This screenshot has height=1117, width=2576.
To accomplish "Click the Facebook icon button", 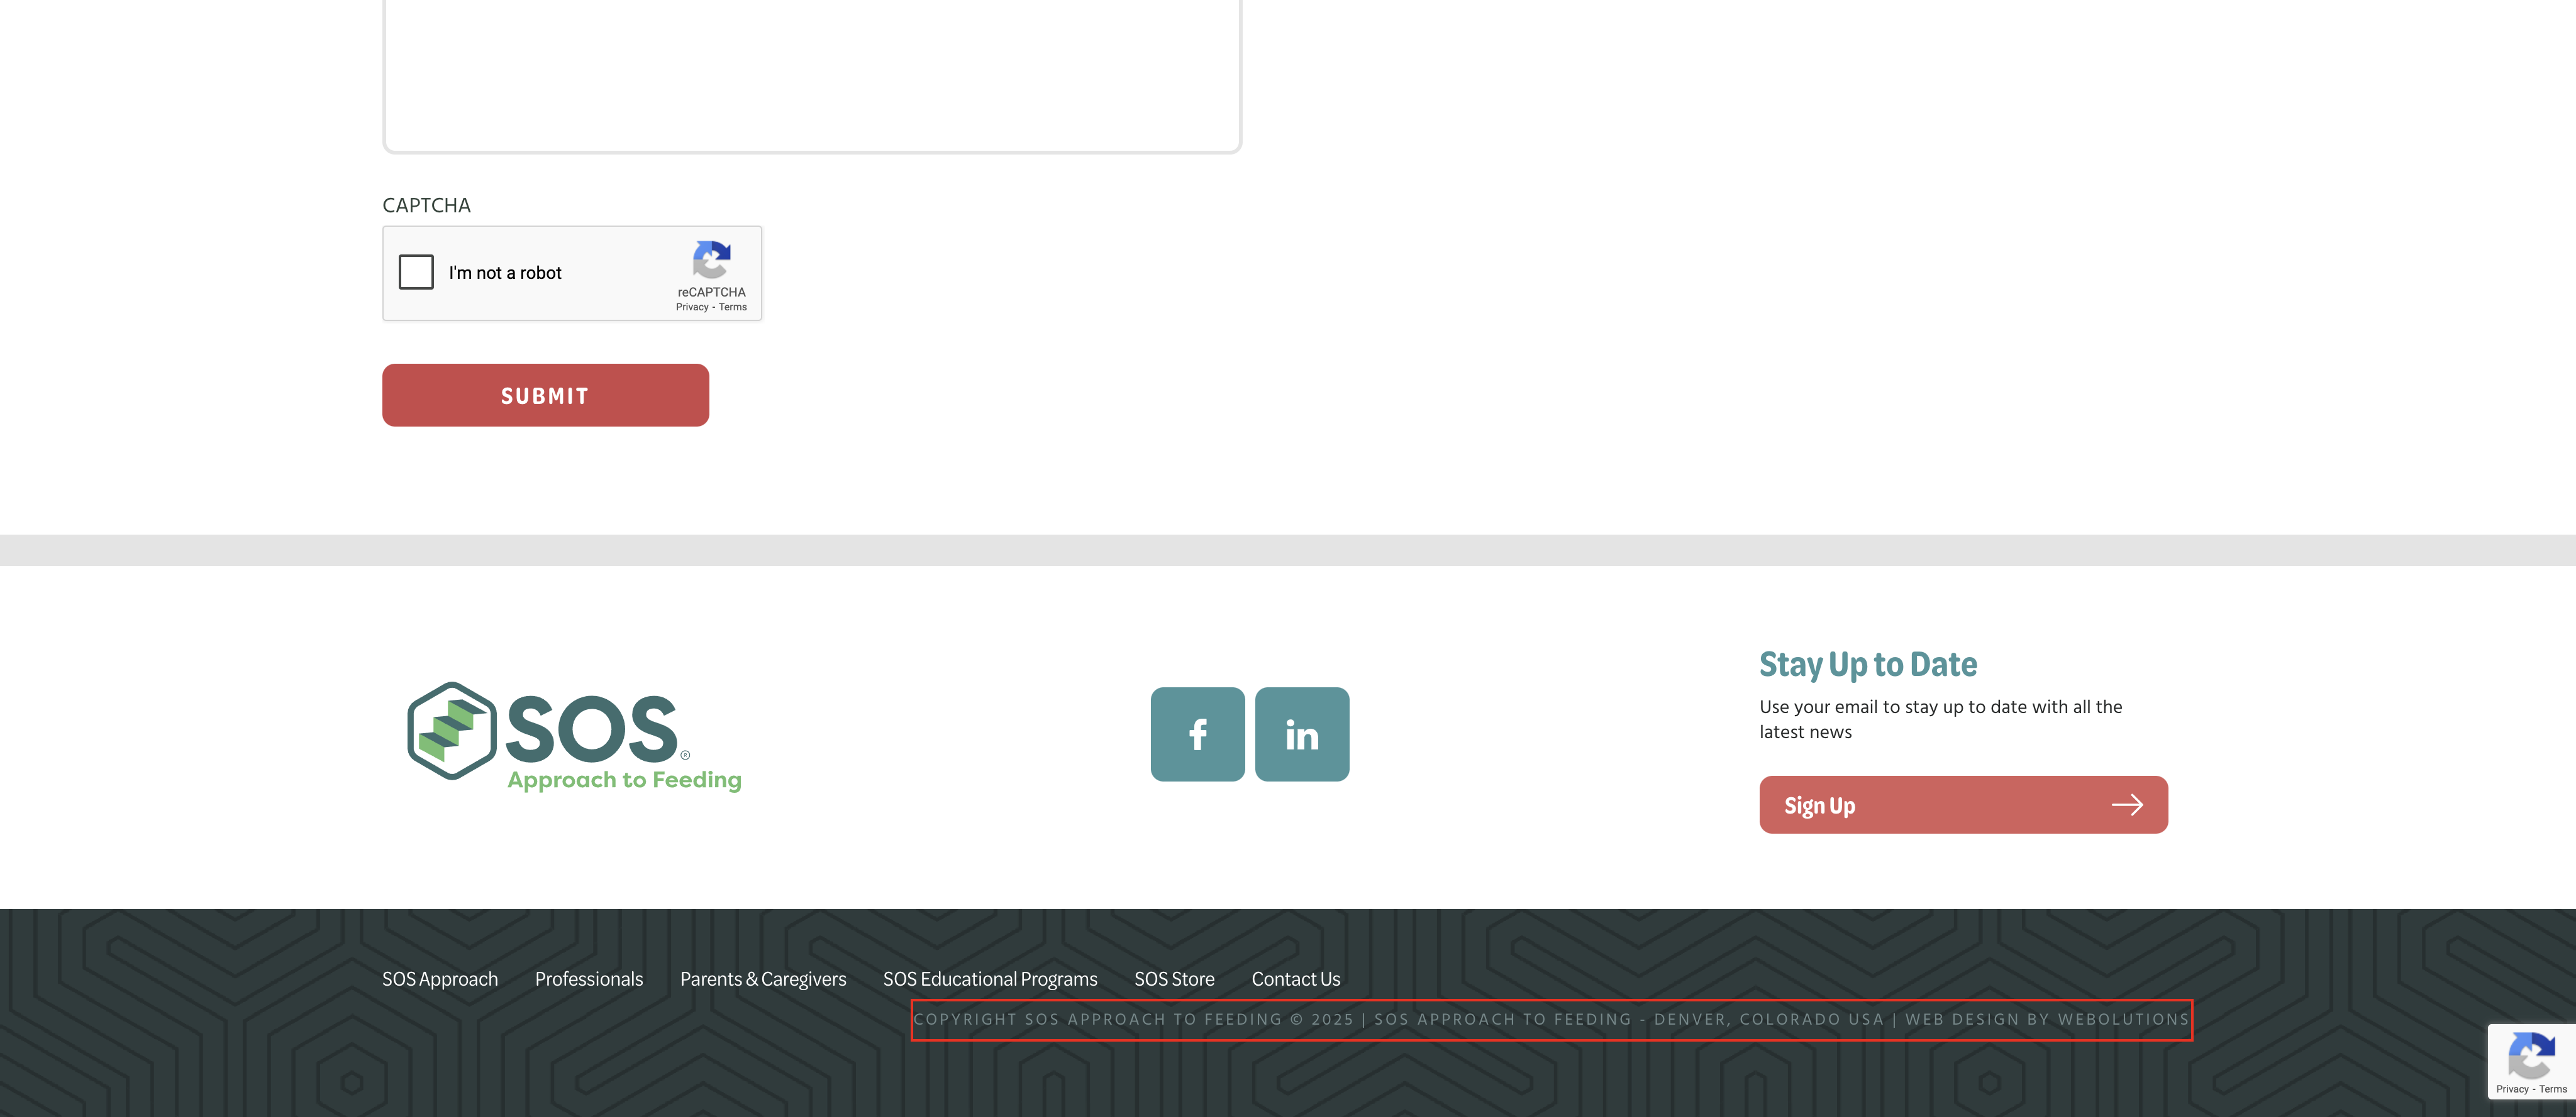I will point(1197,734).
